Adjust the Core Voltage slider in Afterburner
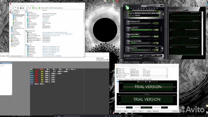The height and width of the screenshot is (117, 208). tap(141, 23)
